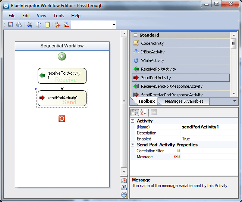Image resolution: width=242 pixels, height=202 pixels.
Task: Select the sendPortActivity1 node
Action: pos(62,98)
